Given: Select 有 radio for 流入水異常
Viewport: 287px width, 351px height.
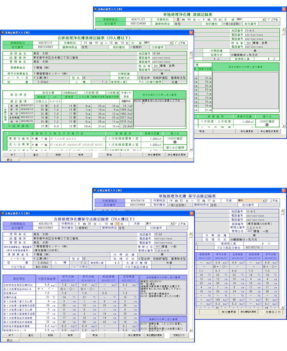Looking at the screenshot, I should coord(42,145).
